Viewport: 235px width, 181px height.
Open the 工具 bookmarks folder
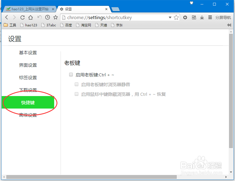10,25
